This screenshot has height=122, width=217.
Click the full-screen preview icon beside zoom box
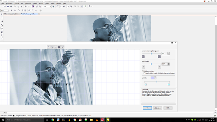coord(53,6)
